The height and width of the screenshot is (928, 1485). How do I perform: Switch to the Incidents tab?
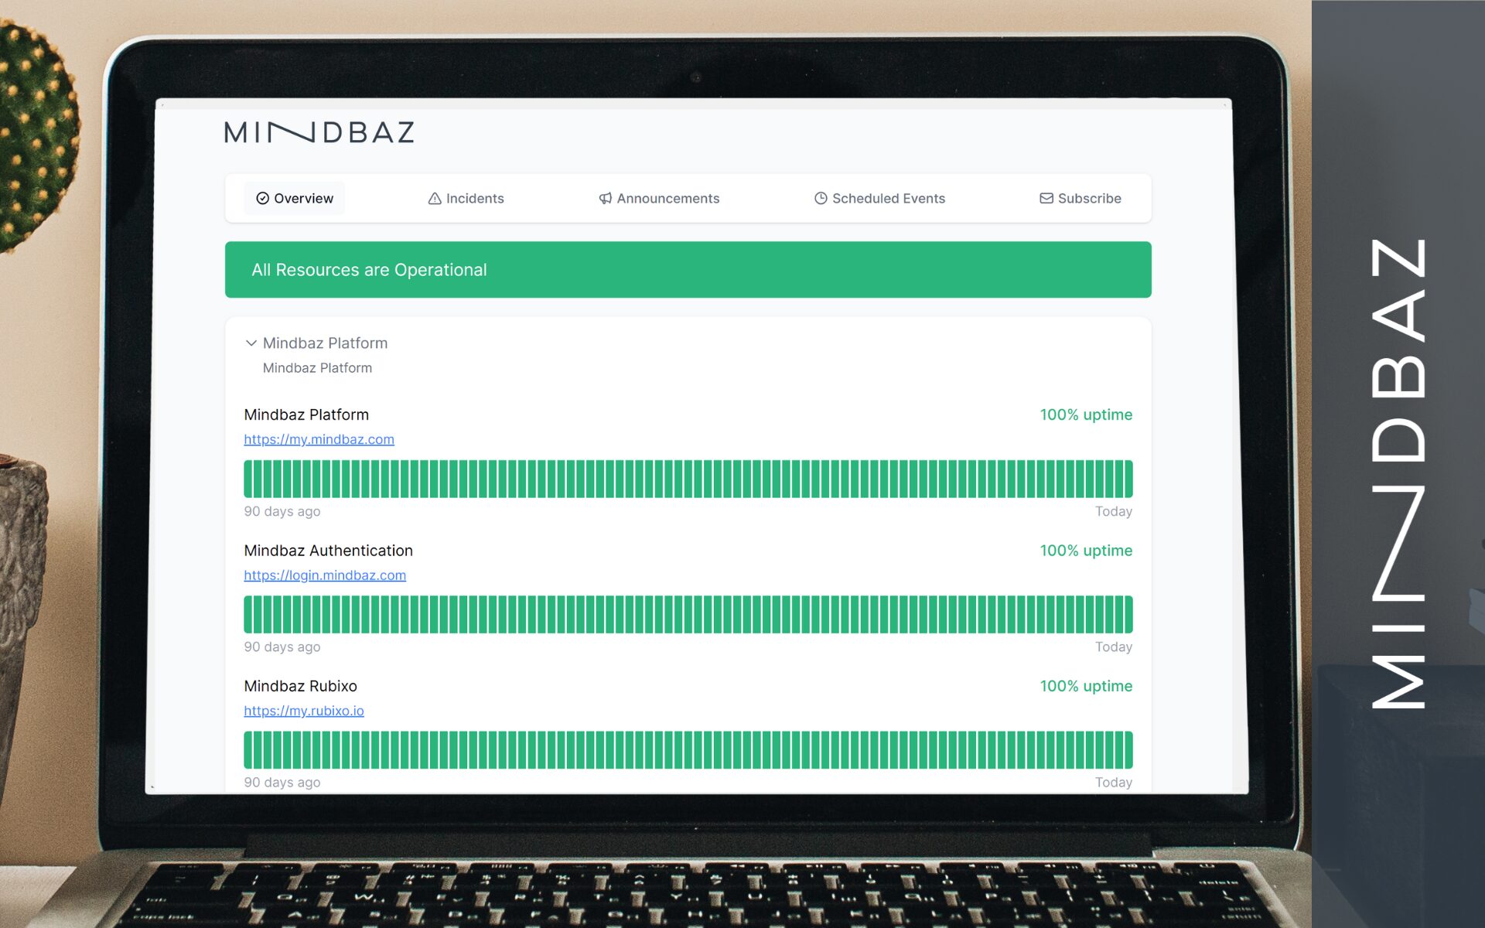tap(466, 199)
